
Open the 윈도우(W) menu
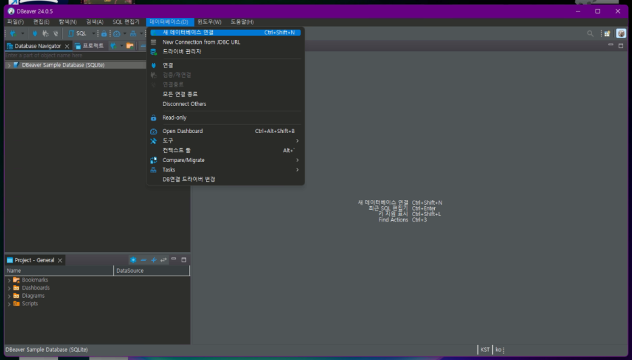(209, 22)
